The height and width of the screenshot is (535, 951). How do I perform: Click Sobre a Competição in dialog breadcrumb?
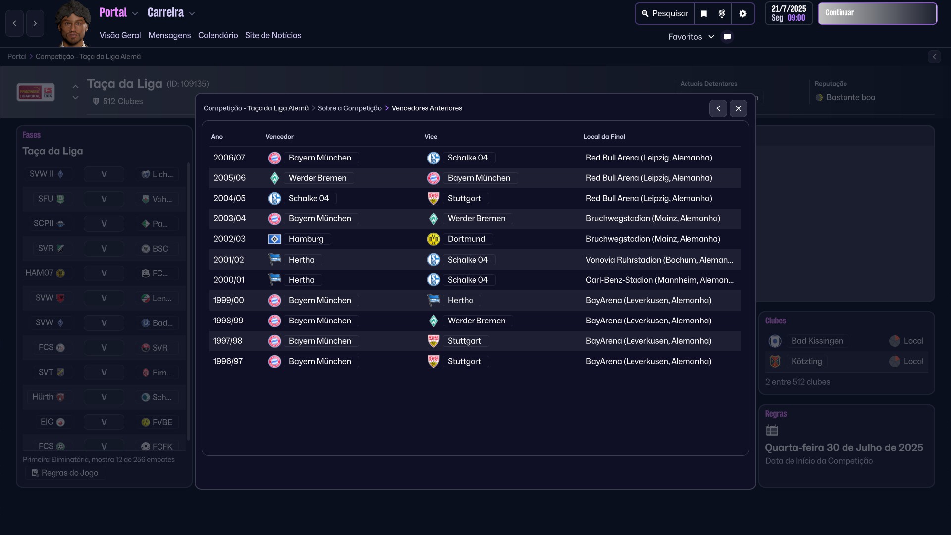tap(350, 108)
